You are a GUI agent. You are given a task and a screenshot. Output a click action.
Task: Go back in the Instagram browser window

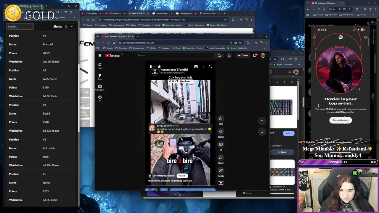click(x=308, y=9)
